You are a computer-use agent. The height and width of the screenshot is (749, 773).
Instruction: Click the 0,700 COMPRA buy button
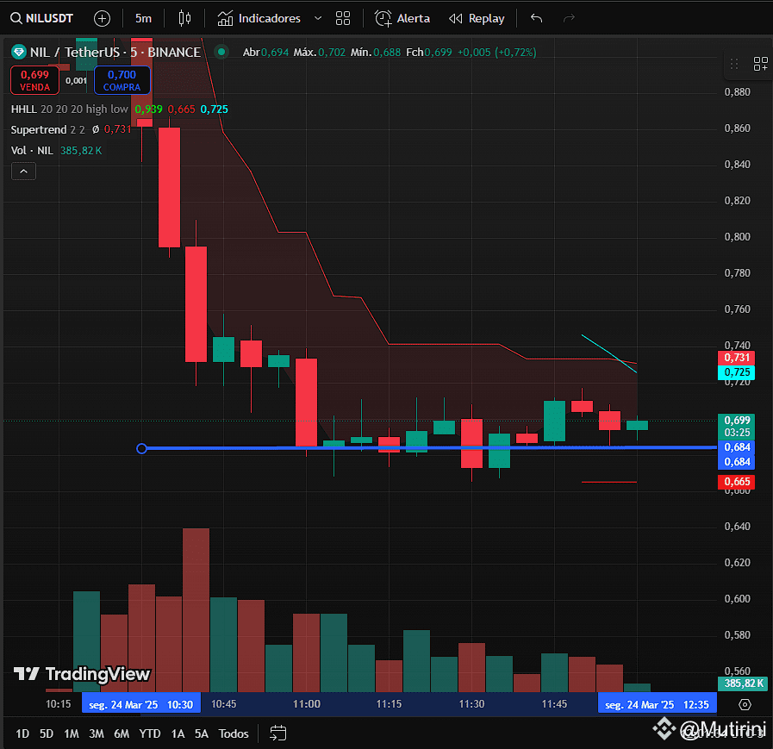(x=122, y=80)
